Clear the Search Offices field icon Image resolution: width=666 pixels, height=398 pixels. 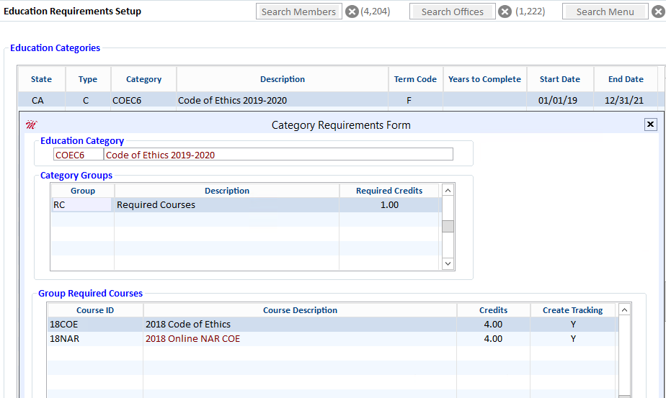coord(505,12)
